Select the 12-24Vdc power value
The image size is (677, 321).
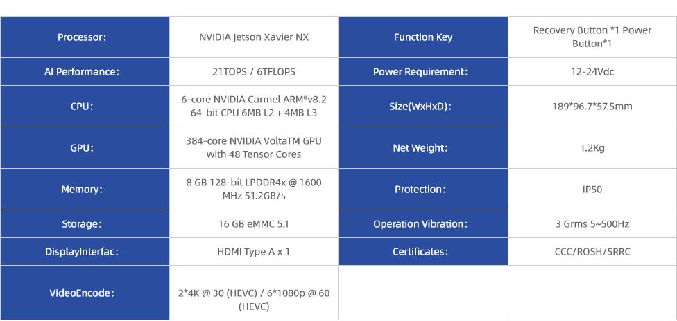(592, 71)
